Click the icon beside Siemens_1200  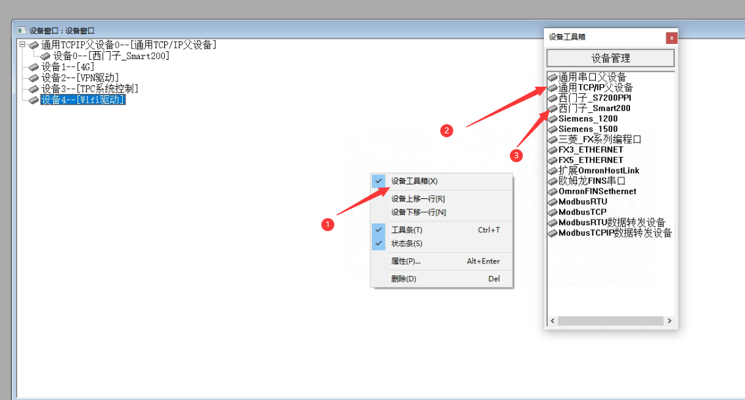(x=553, y=119)
